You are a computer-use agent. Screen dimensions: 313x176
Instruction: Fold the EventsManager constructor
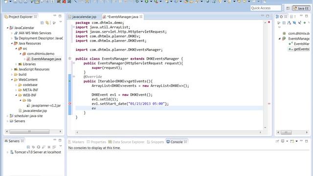[x=74, y=63]
